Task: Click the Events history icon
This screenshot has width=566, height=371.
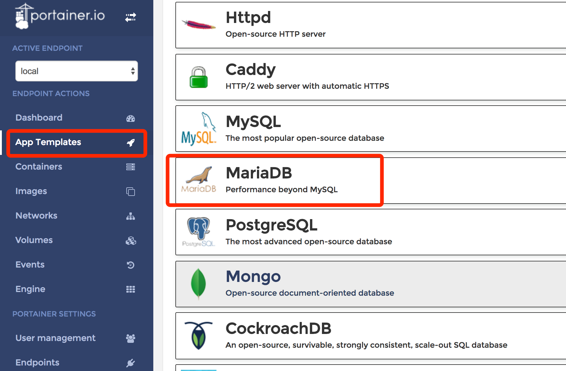Action: 131,265
